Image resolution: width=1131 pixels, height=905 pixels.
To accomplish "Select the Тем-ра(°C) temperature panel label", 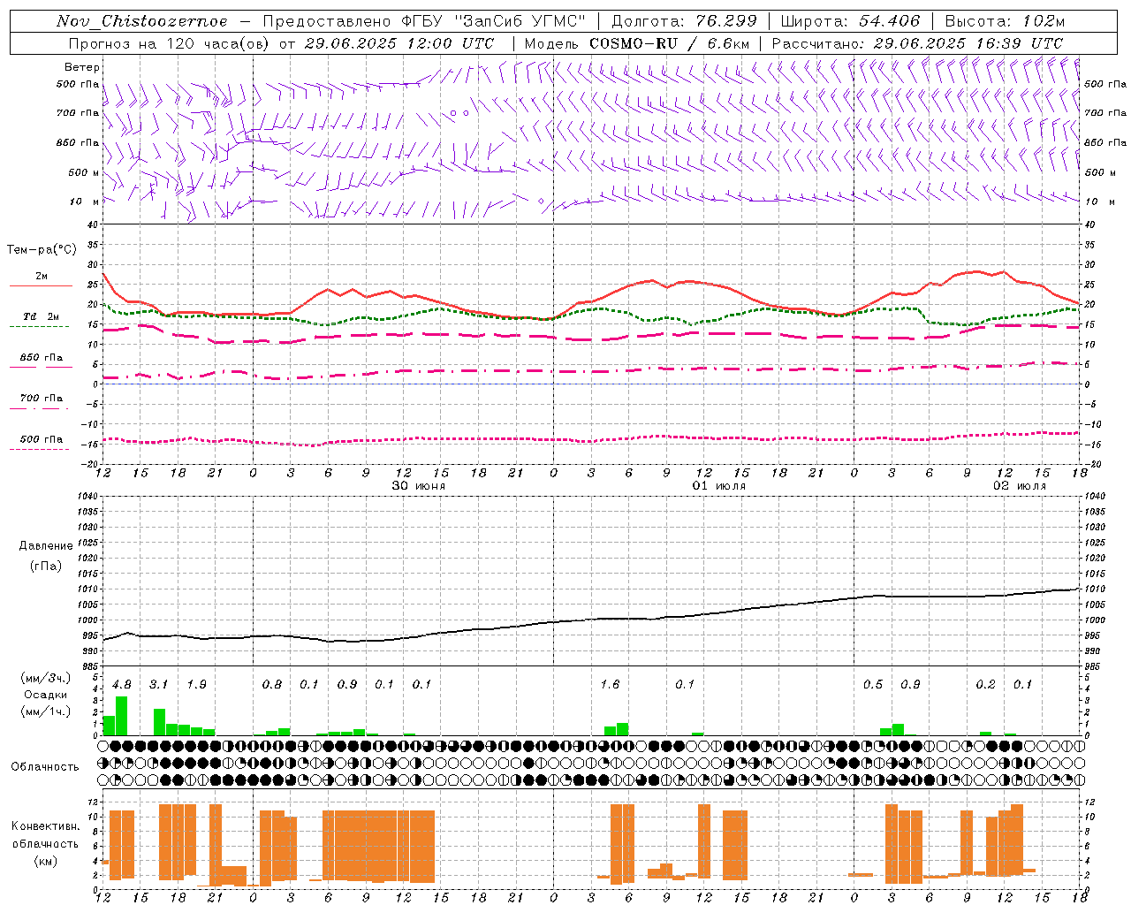I will pyautogui.click(x=42, y=250).
